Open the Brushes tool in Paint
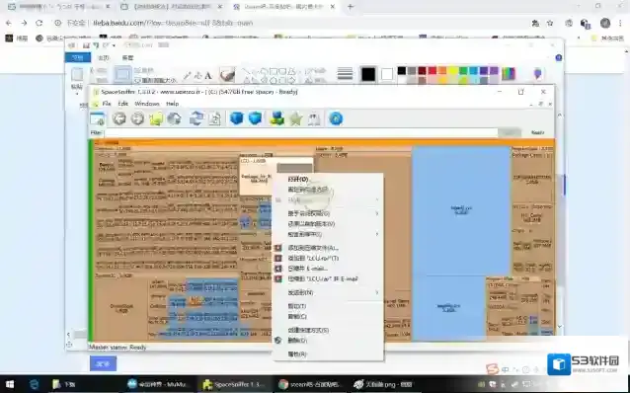This screenshot has height=393, width=630. click(x=227, y=75)
